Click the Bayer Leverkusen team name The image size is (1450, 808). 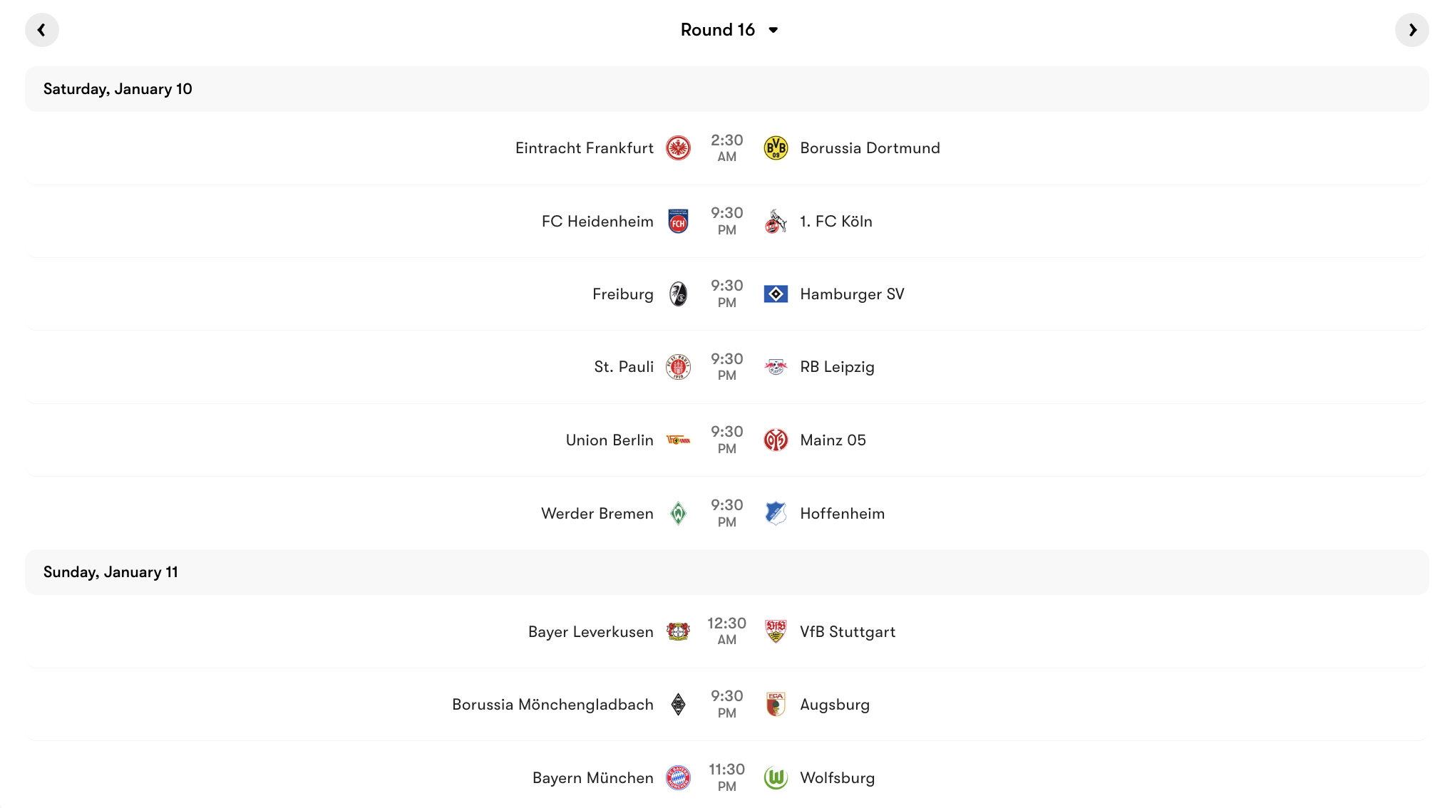pos(591,631)
